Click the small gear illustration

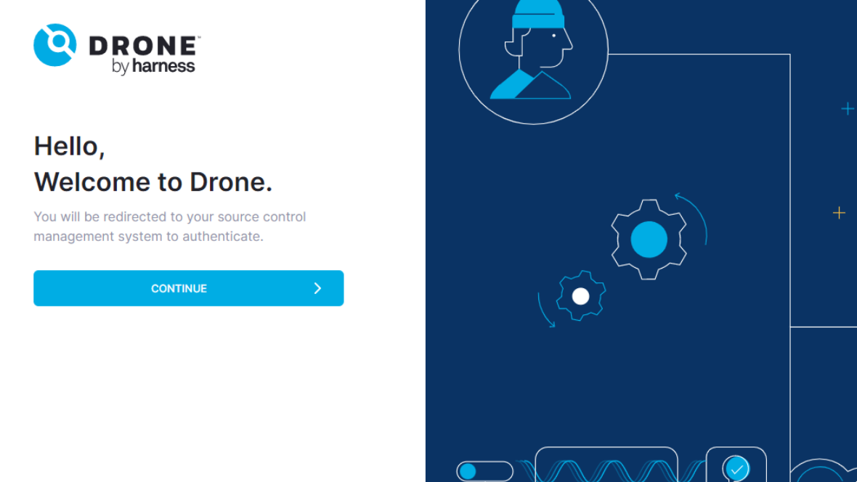coord(580,296)
